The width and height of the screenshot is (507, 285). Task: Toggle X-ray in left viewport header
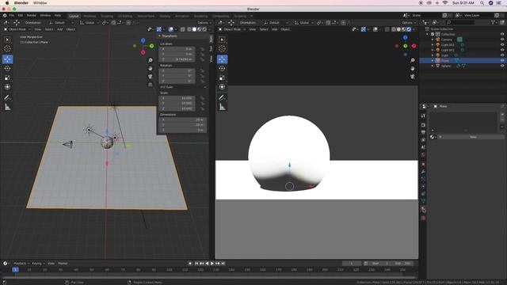click(183, 29)
